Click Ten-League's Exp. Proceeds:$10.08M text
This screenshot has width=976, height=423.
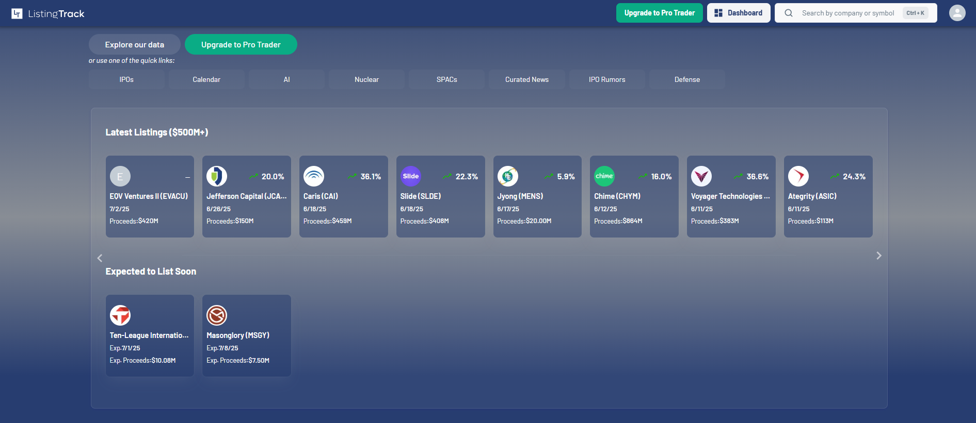(x=143, y=361)
